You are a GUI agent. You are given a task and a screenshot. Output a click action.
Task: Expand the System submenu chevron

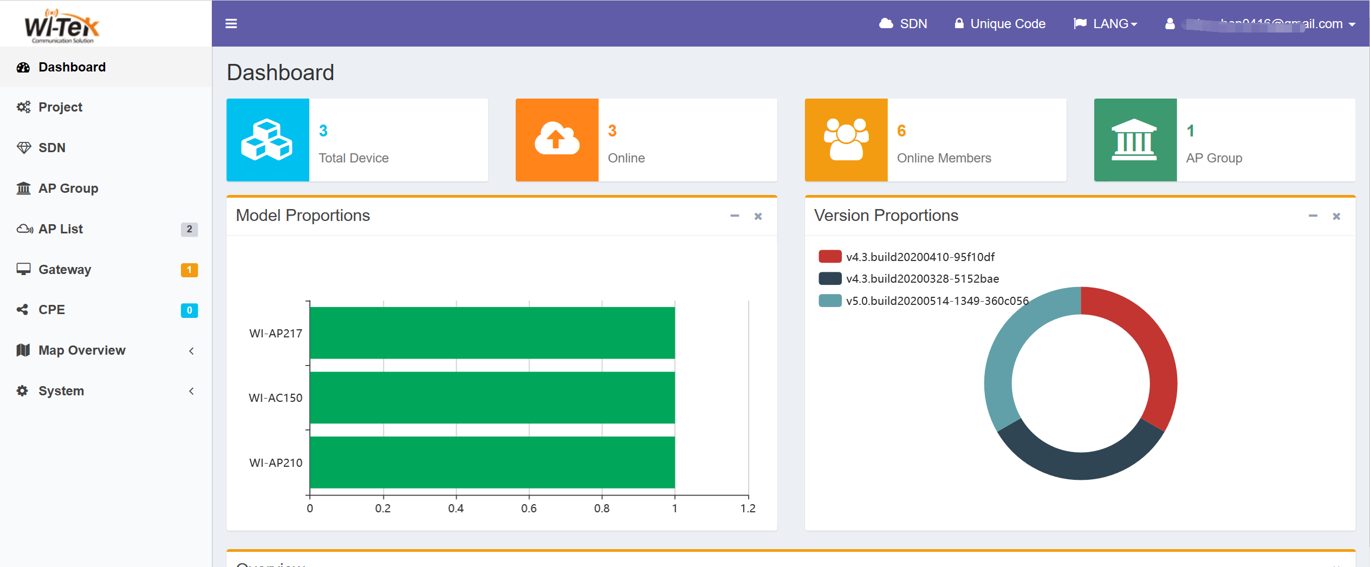click(x=191, y=391)
